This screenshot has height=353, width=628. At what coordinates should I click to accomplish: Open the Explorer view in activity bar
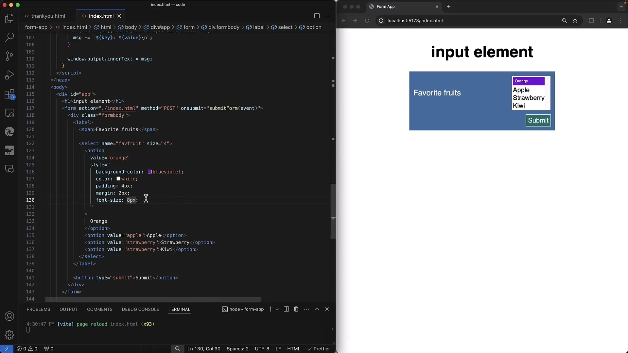[9, 18]
